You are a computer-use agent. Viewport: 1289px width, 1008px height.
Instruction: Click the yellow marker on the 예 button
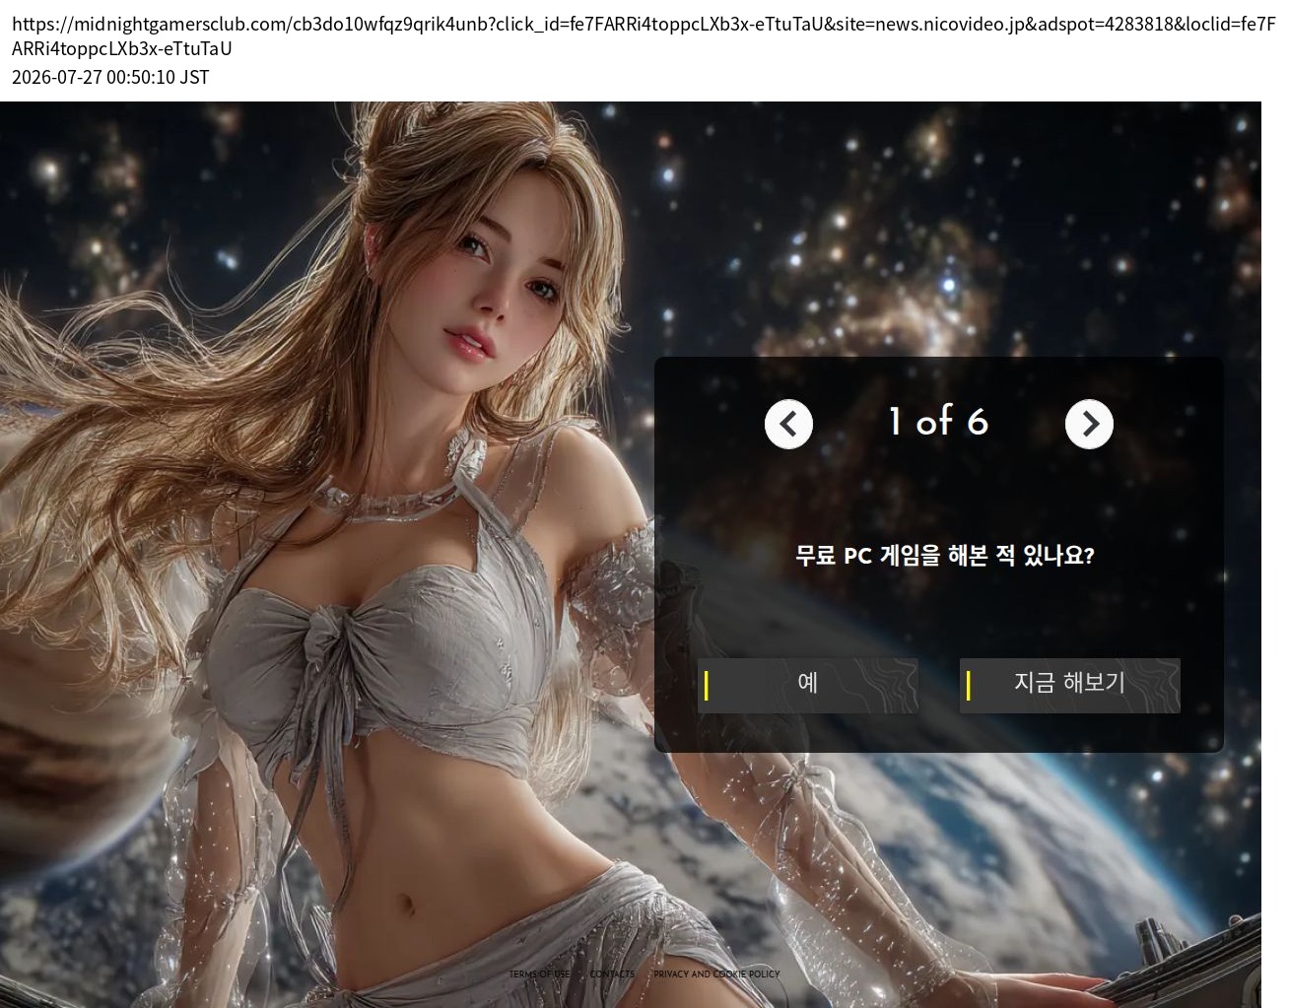click(x=706, y=686)
